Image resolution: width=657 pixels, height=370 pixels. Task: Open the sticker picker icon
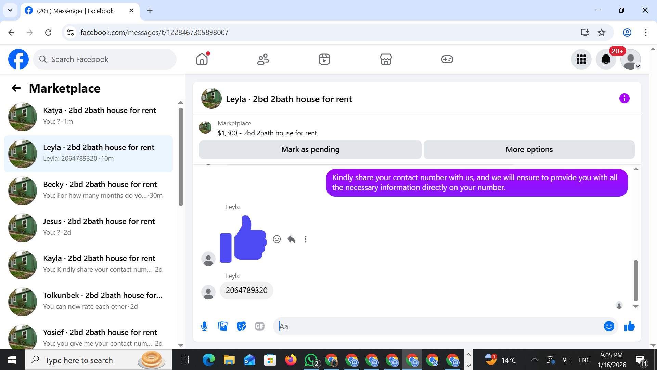click(241, 326)
